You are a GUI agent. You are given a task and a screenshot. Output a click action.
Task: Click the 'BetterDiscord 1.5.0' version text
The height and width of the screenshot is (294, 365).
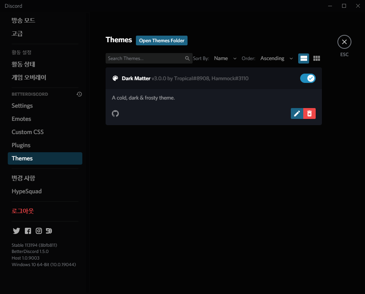pyautogui.click(x=30, y=251)
